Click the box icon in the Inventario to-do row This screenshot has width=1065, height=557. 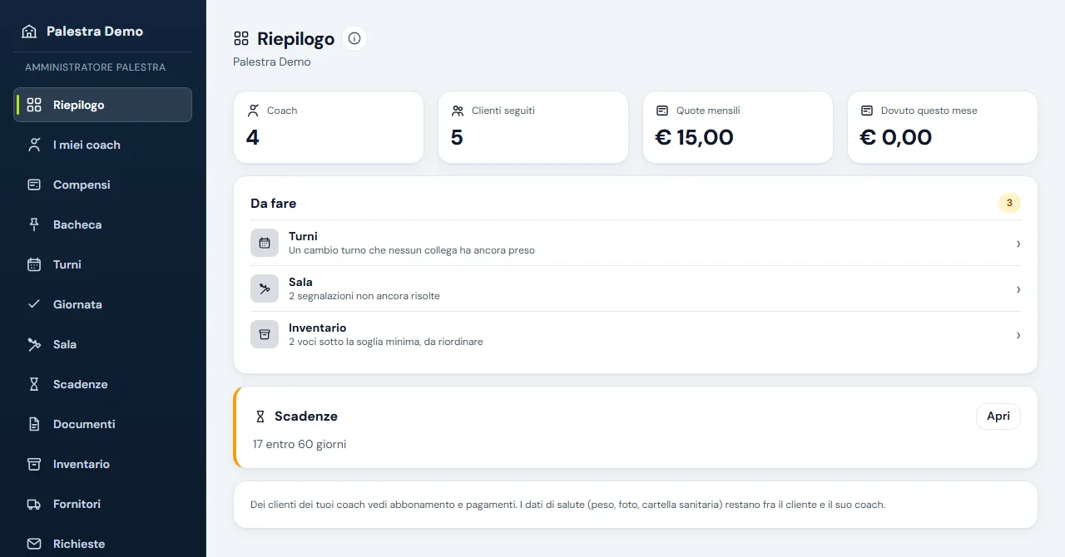(265, 334)
